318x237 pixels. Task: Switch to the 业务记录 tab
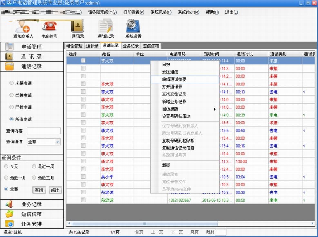tap(131, 45)
